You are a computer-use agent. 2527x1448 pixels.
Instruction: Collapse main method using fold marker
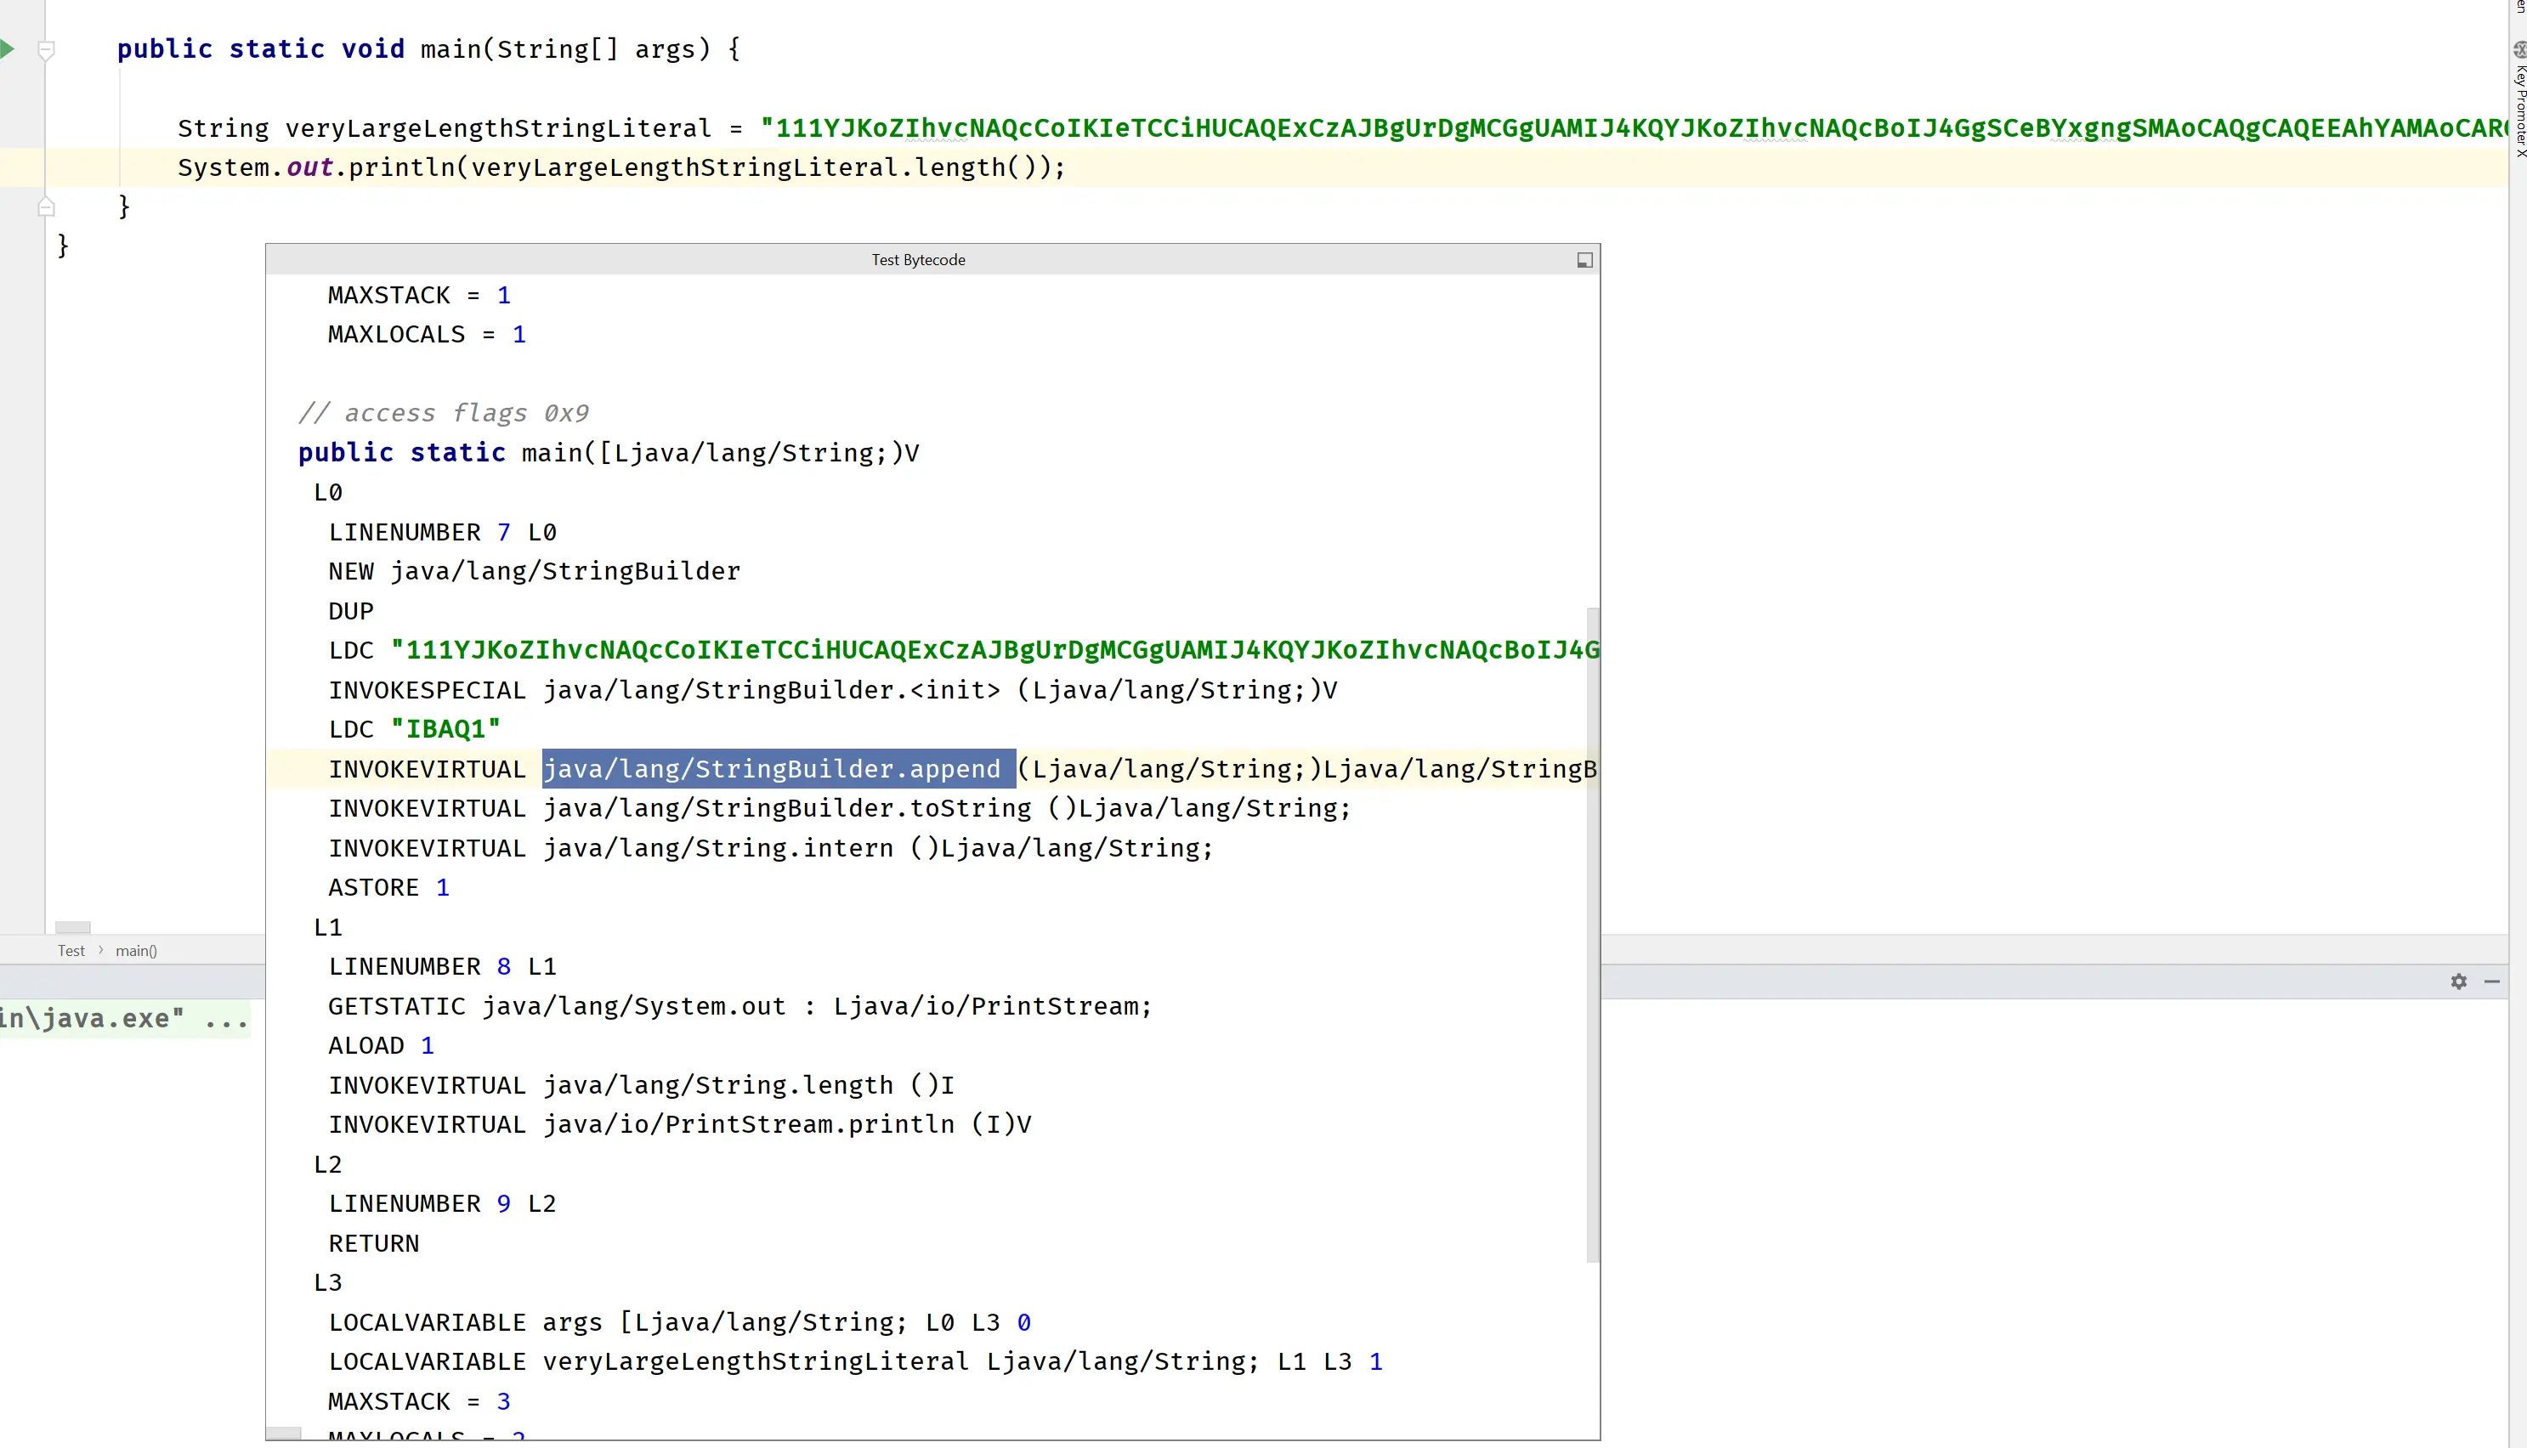pyautogui.click(x=46, y=48)
